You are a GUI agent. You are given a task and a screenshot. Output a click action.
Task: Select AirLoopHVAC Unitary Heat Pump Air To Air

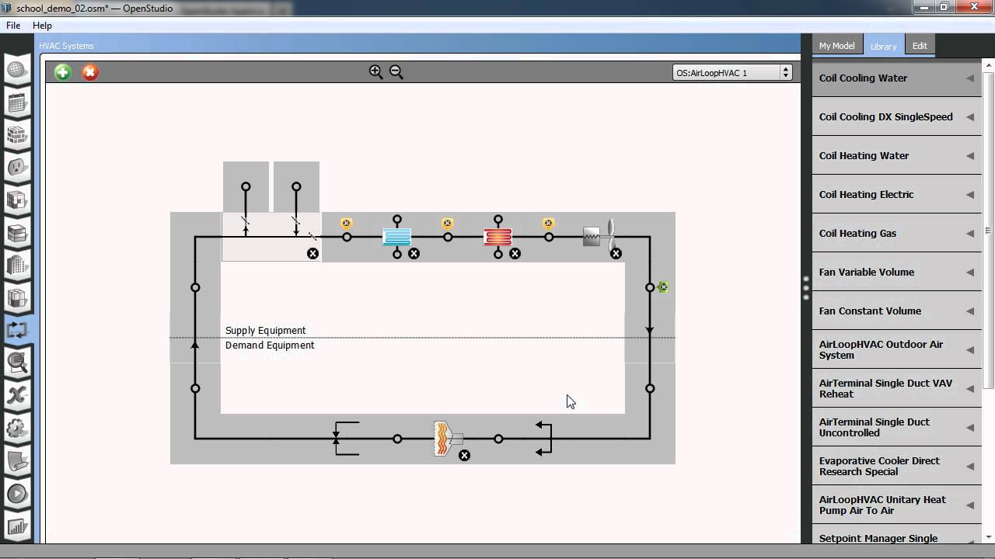pyautogui.click(x=897, y=505)
